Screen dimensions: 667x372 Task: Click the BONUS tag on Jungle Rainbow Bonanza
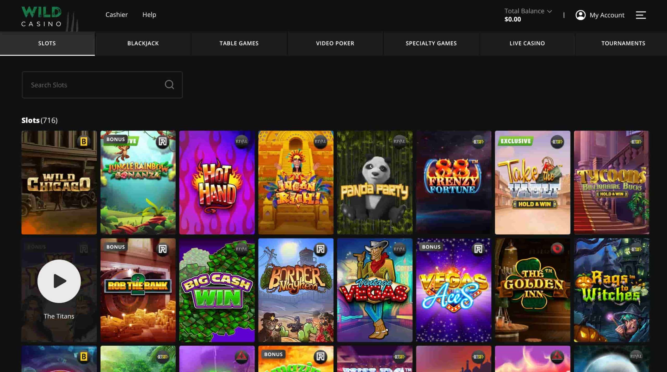[x=115, y=139]
